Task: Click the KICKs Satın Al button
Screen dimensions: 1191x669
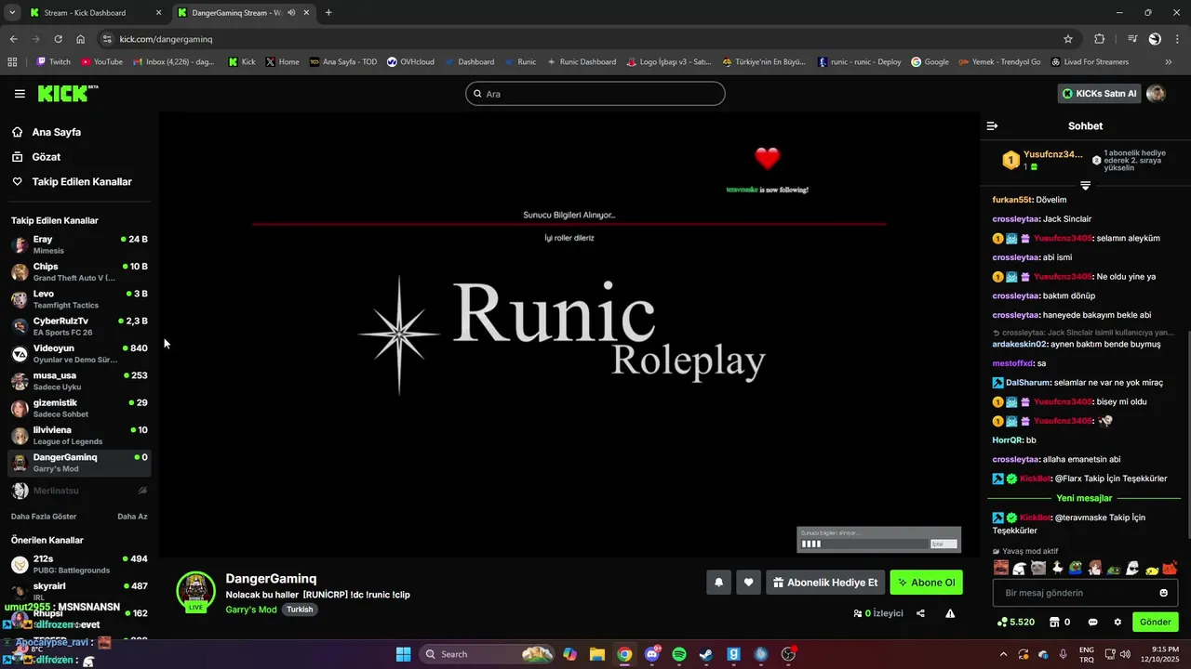Action: [1099, 94]
